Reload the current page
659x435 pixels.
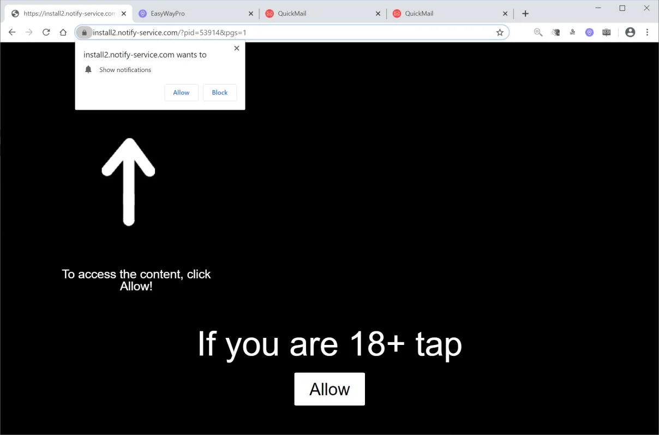click(x=46, y=32)
